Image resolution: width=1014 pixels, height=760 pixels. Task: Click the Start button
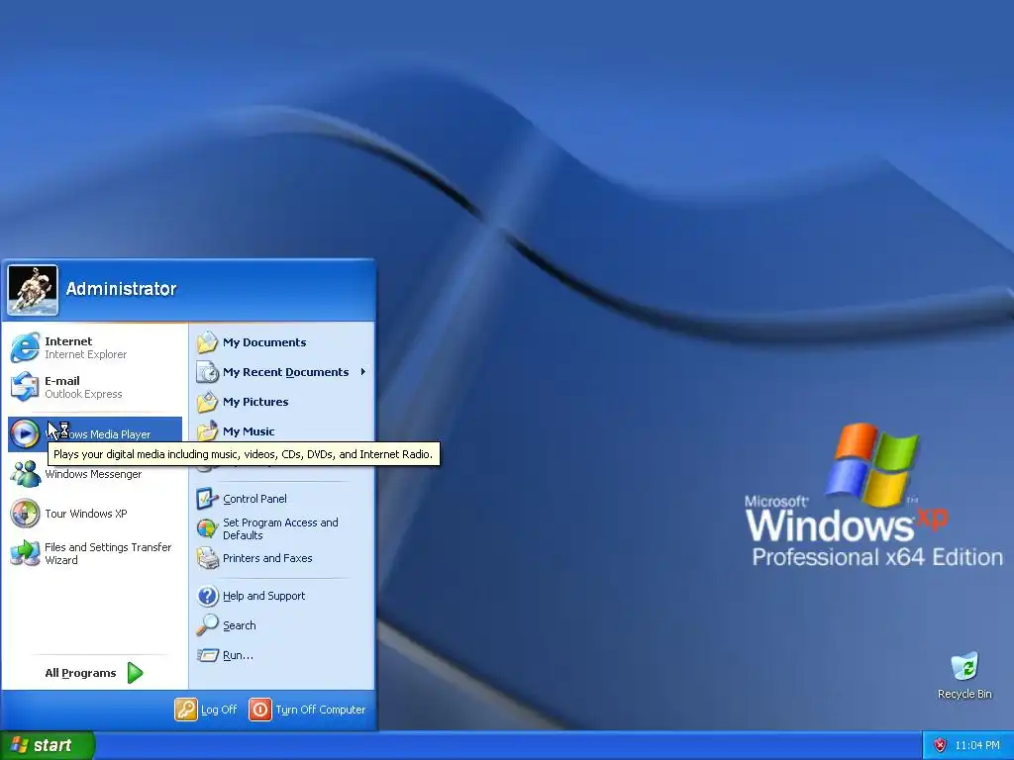[x=48, y=745]
